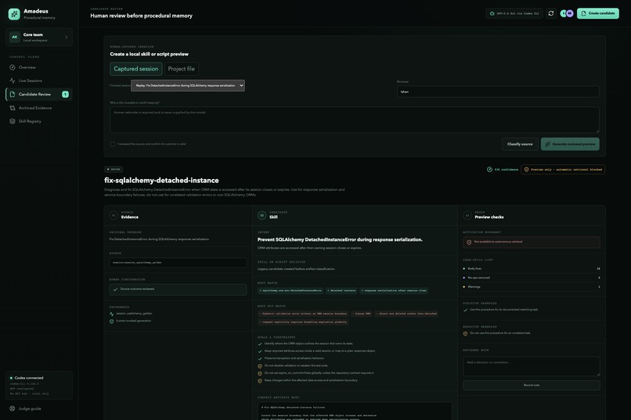This screenshot has height=420, width=631.
Task: Click the human rationale text area
Action: click(x=354, y=120)
